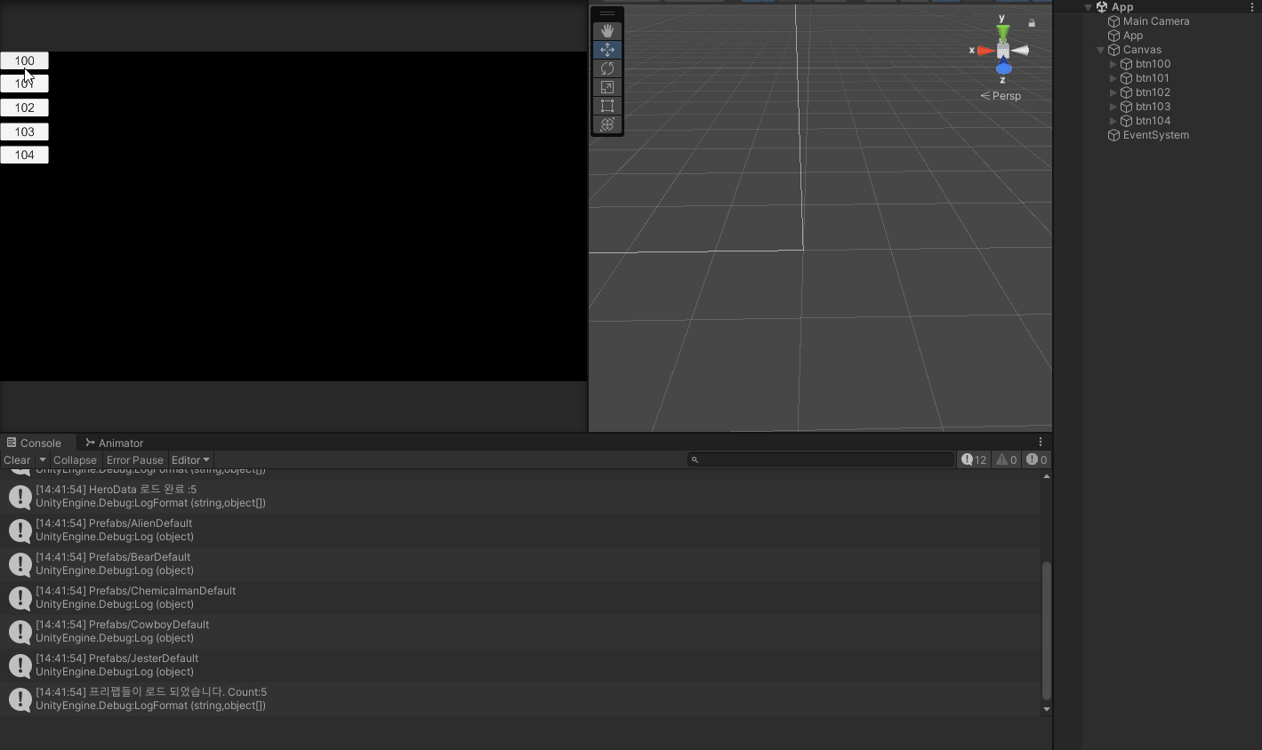1262x750 pixels.
Task: Collapse the Canvas object in Hierarchy
Action: click(1100, 50)
